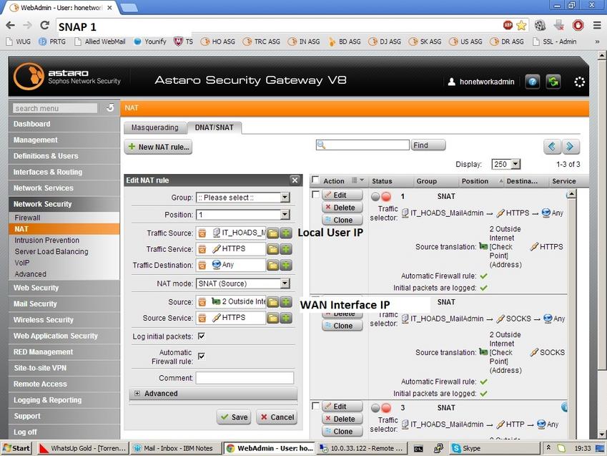Image resolution: width=607 pixels, height=456 pixels.
Task: Click the green refresh icon in header
Action: point(553,82)
